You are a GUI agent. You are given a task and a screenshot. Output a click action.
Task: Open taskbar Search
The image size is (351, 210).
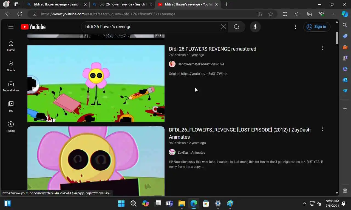tap(134, 203)
